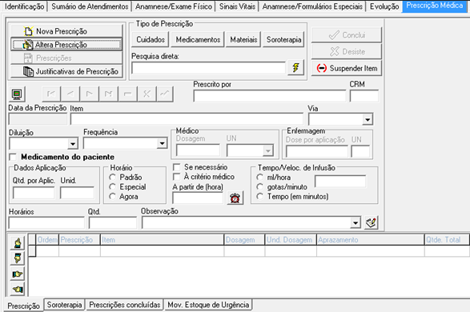Open the Médico UN dropdown
Image resolution: width=470 pixels, height=312 pixels.
(268, 150)
